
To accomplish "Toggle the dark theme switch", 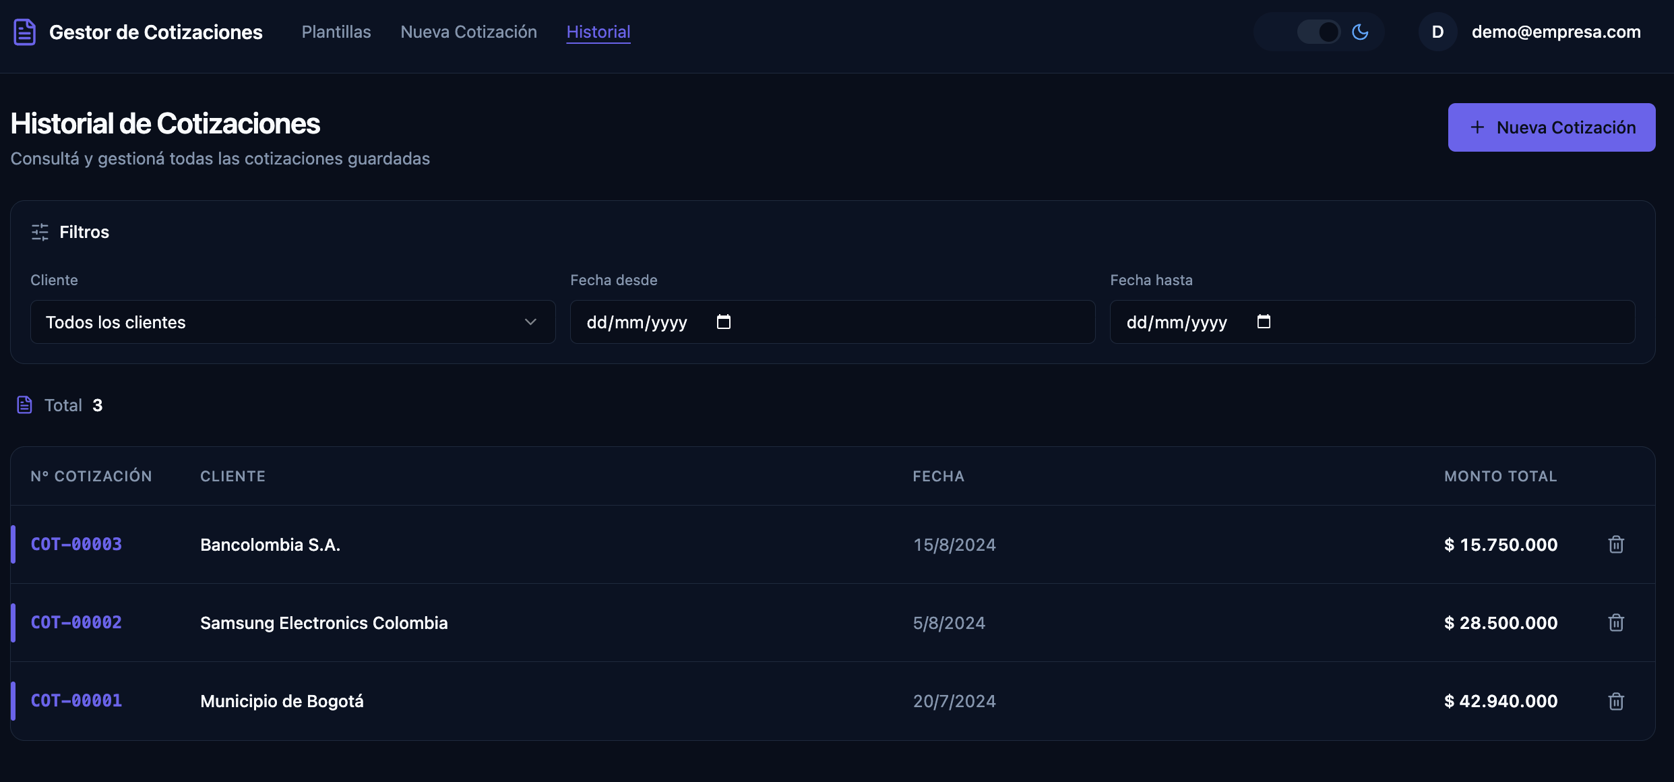I will [1319, 32].
